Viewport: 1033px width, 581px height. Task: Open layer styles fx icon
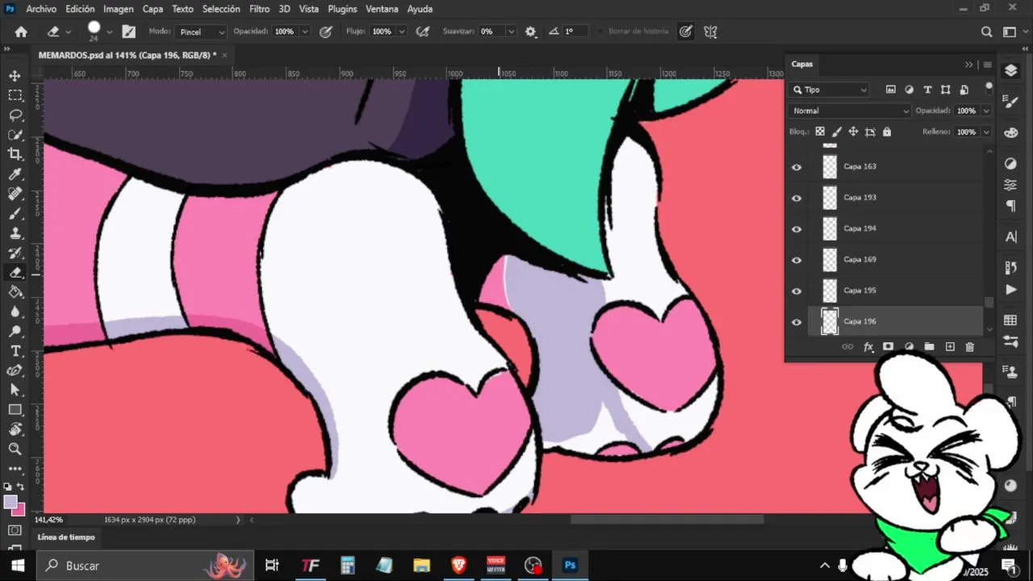pos(868,346)
